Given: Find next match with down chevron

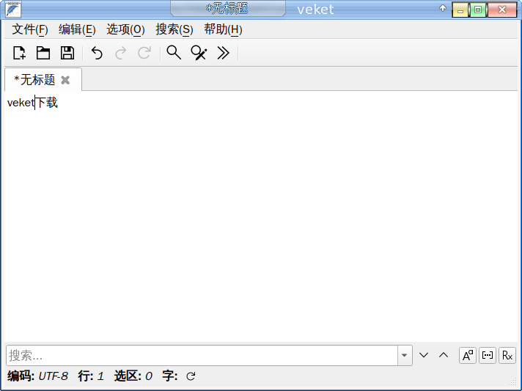Looking at the screenshot, I should pos(424,355).
